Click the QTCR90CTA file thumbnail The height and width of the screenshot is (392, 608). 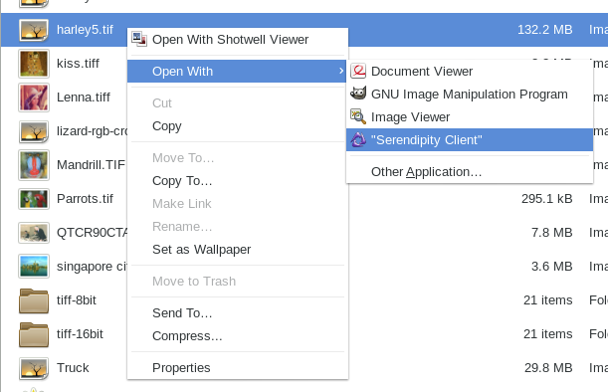tap(34, 233)
